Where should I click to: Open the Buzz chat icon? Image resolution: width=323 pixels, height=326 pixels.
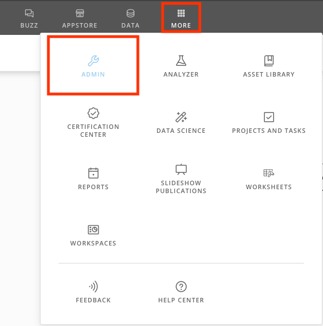tap(29, 14)
